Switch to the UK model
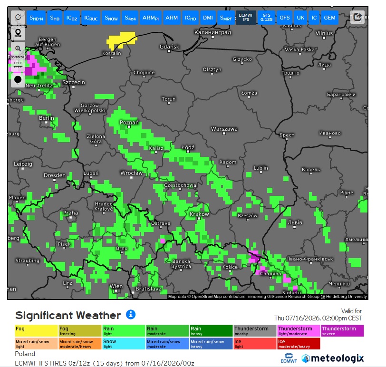The image size is (386, 367). [x=300, y=18]
